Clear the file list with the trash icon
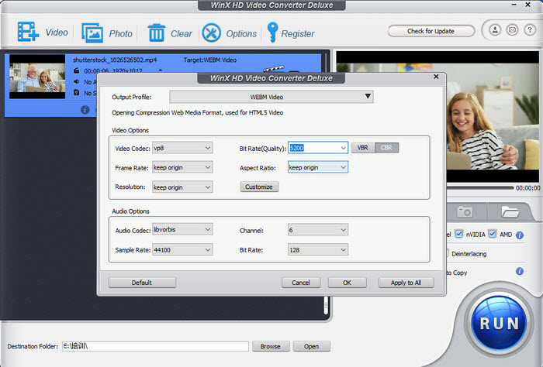 point(156,33)
